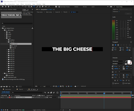Select the Hand tool
The image size is (134, 111).
point(8,7)
